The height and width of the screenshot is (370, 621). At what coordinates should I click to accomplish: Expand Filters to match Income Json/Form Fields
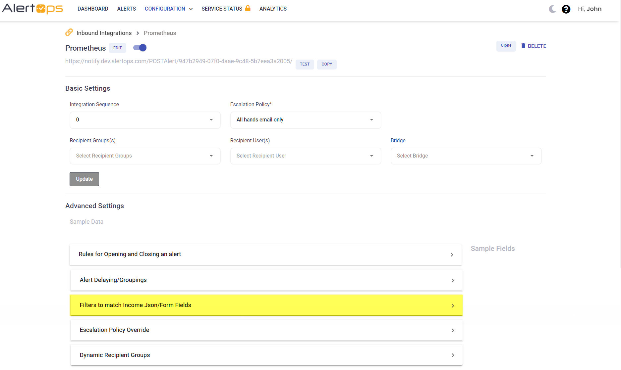(266, 305)
